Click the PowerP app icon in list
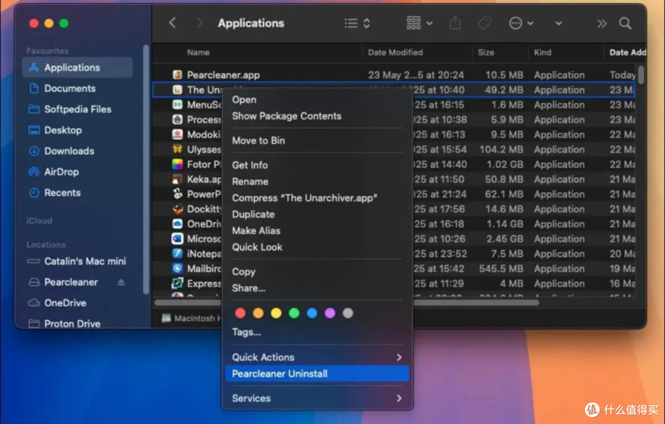This screenshot has height=424, width=665. [x=177, y=194]
